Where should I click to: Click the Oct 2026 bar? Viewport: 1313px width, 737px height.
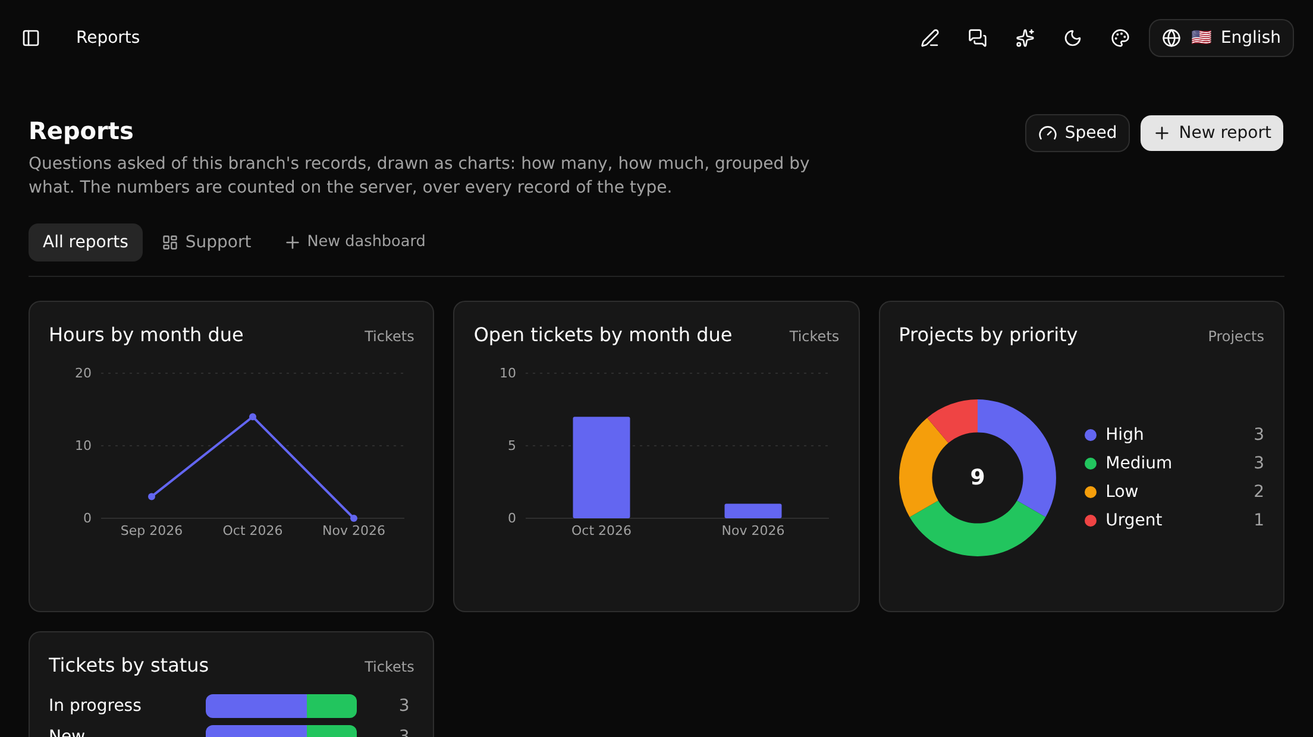[x=601, y=467]
